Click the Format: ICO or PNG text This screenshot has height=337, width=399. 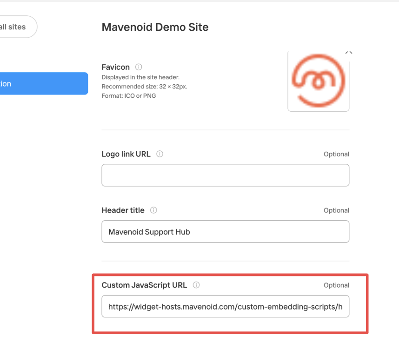pos(129,96)
